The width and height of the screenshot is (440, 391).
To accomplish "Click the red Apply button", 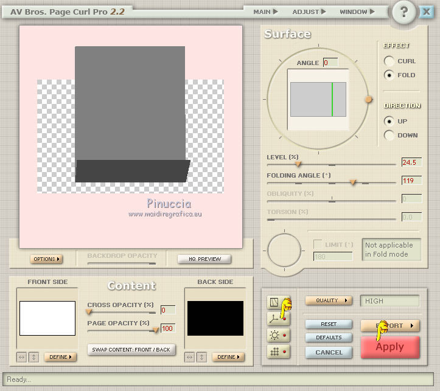I will coord(390,347).
